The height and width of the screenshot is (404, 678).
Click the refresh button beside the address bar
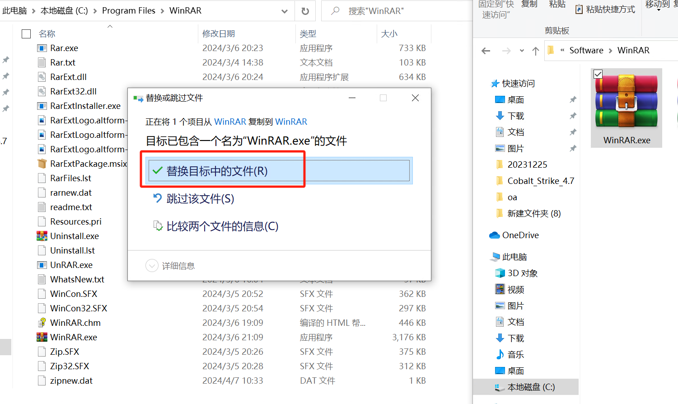pos(305,11)
